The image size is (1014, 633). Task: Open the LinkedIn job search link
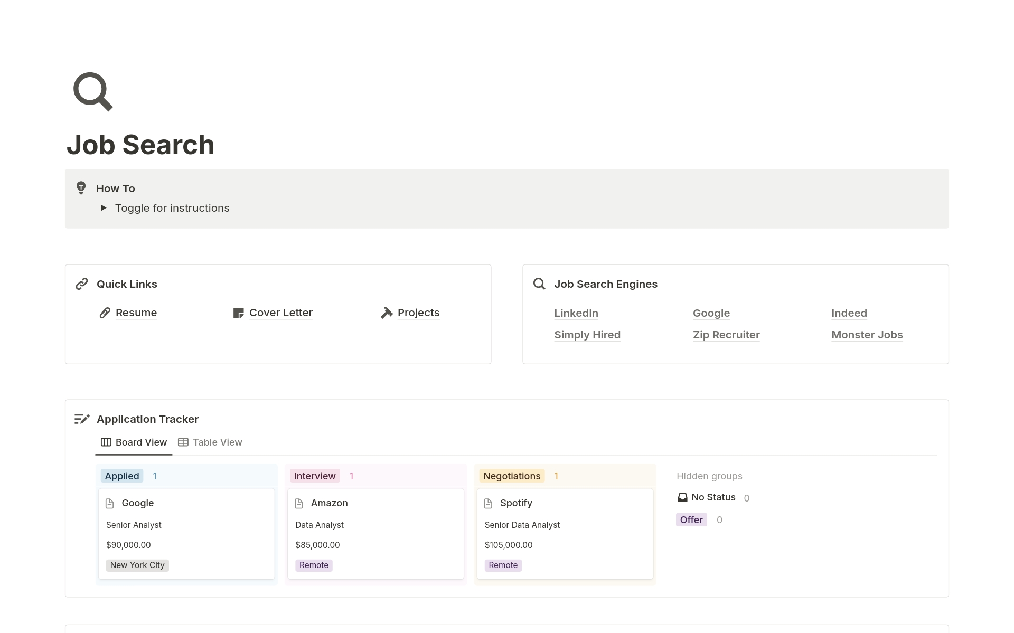(576, 313)
